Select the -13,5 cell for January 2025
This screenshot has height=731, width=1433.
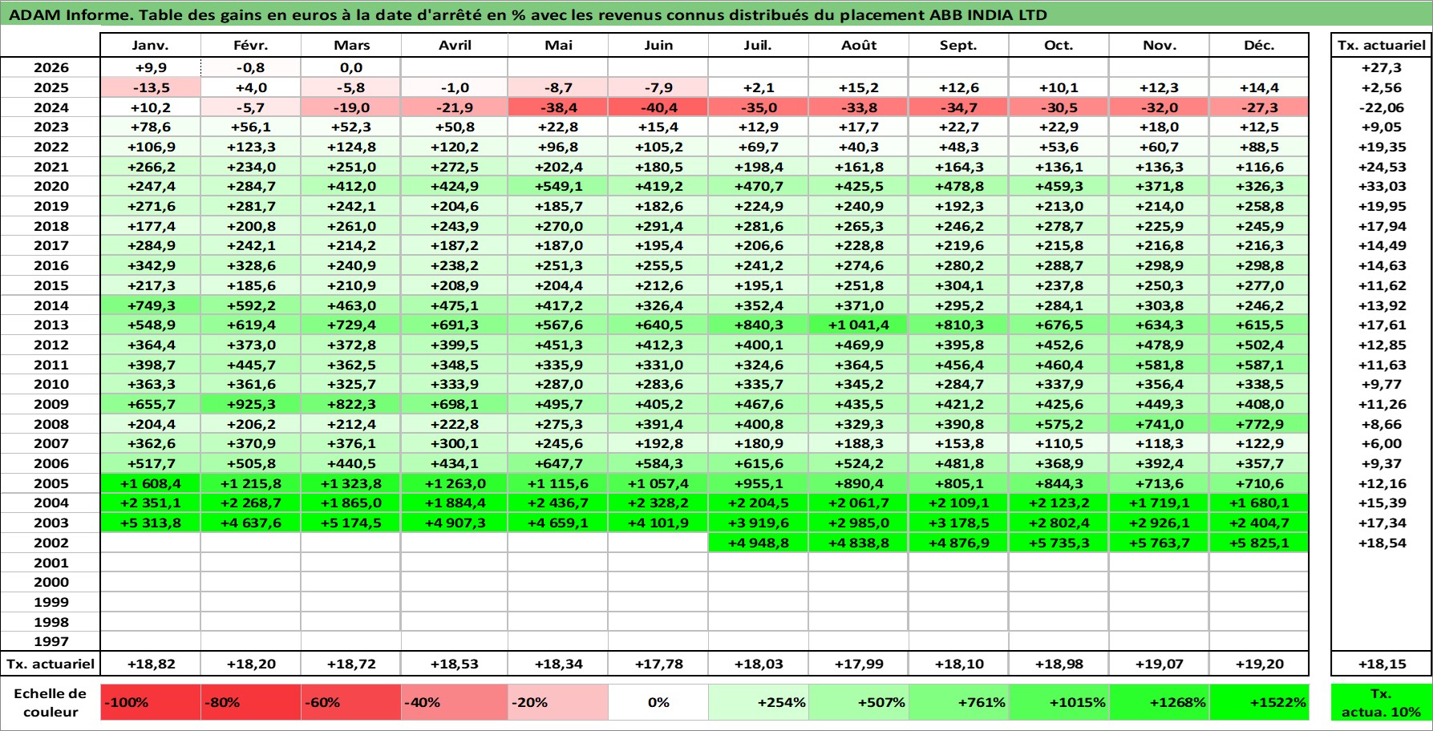pos(151,87)
